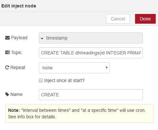Screen dimensions: 158x130
Task: Click the Topic label text
Action: coord(16,53)
